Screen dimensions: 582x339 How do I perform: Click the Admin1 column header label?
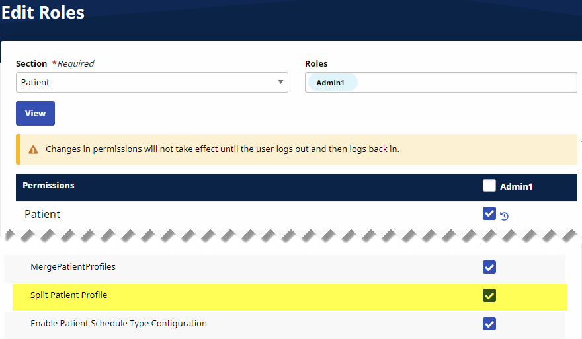click(x=516, y=186)
